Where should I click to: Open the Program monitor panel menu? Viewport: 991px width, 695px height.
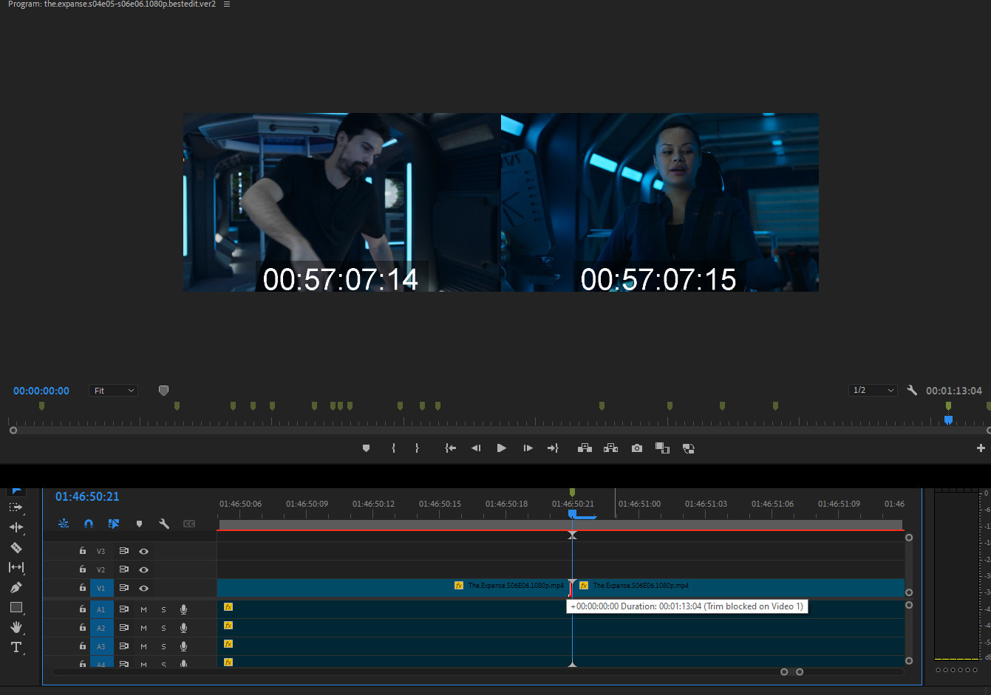point(227,4)
